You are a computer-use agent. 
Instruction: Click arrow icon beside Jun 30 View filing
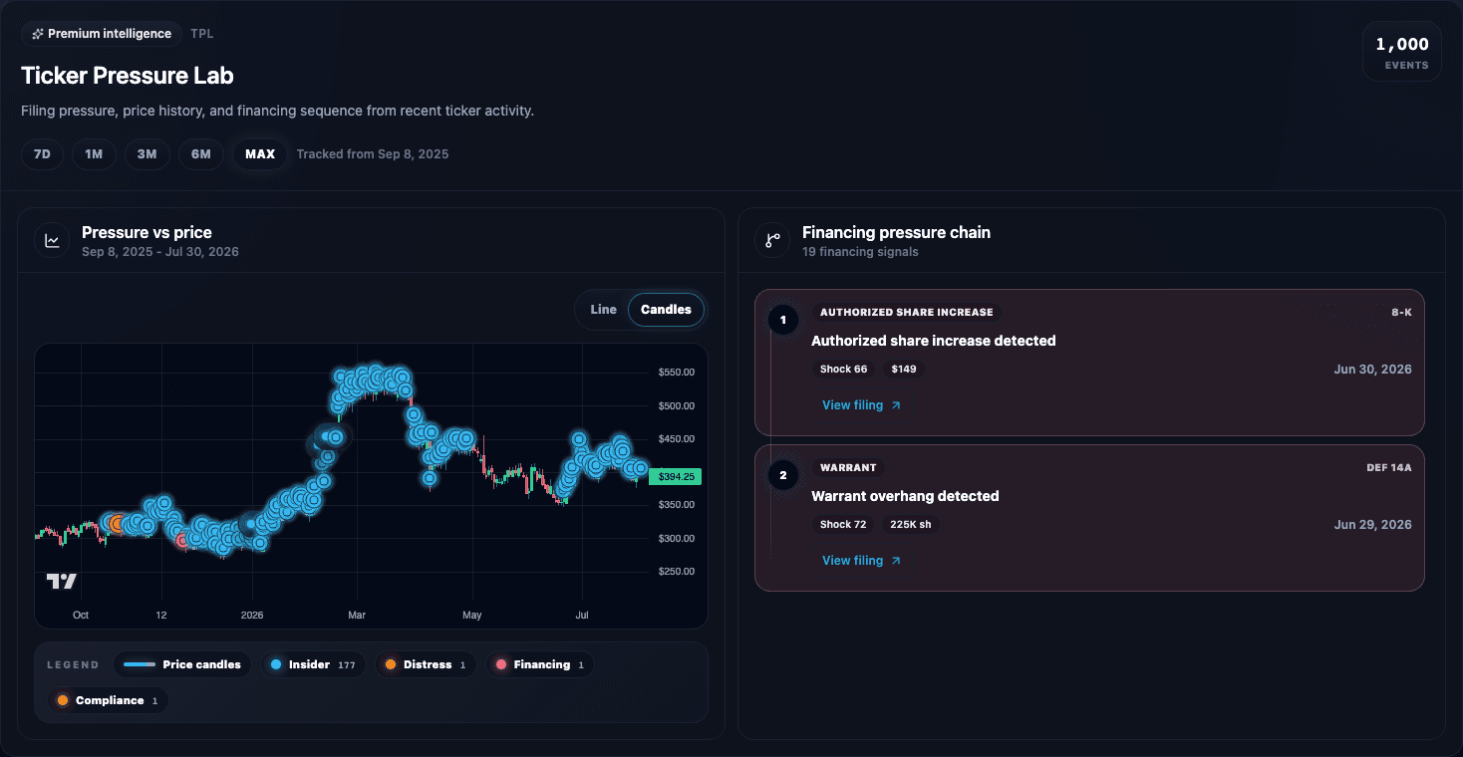[896, 405]
